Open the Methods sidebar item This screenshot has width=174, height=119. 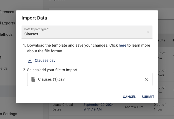tap(6, 34)
